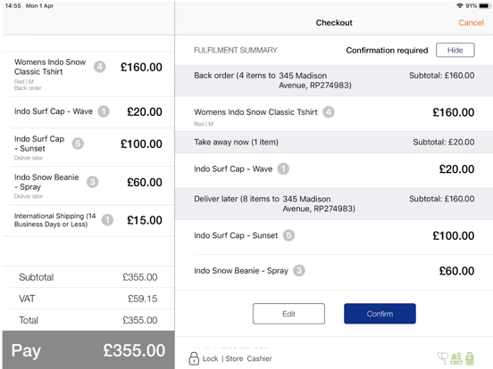
Task: Click the green card terminal icon
Action: coord(470,358)
